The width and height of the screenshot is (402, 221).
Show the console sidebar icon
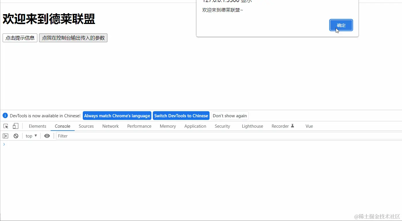pos(5,136)
